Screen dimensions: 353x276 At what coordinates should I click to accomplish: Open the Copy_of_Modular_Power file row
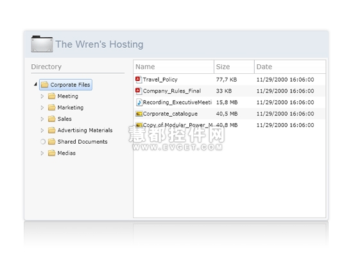coord(229,125)
